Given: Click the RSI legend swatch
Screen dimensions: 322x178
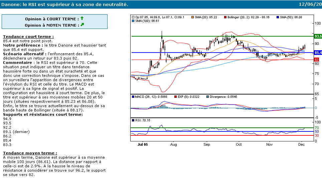Looking at the screenshot, I should pos(133,120).
